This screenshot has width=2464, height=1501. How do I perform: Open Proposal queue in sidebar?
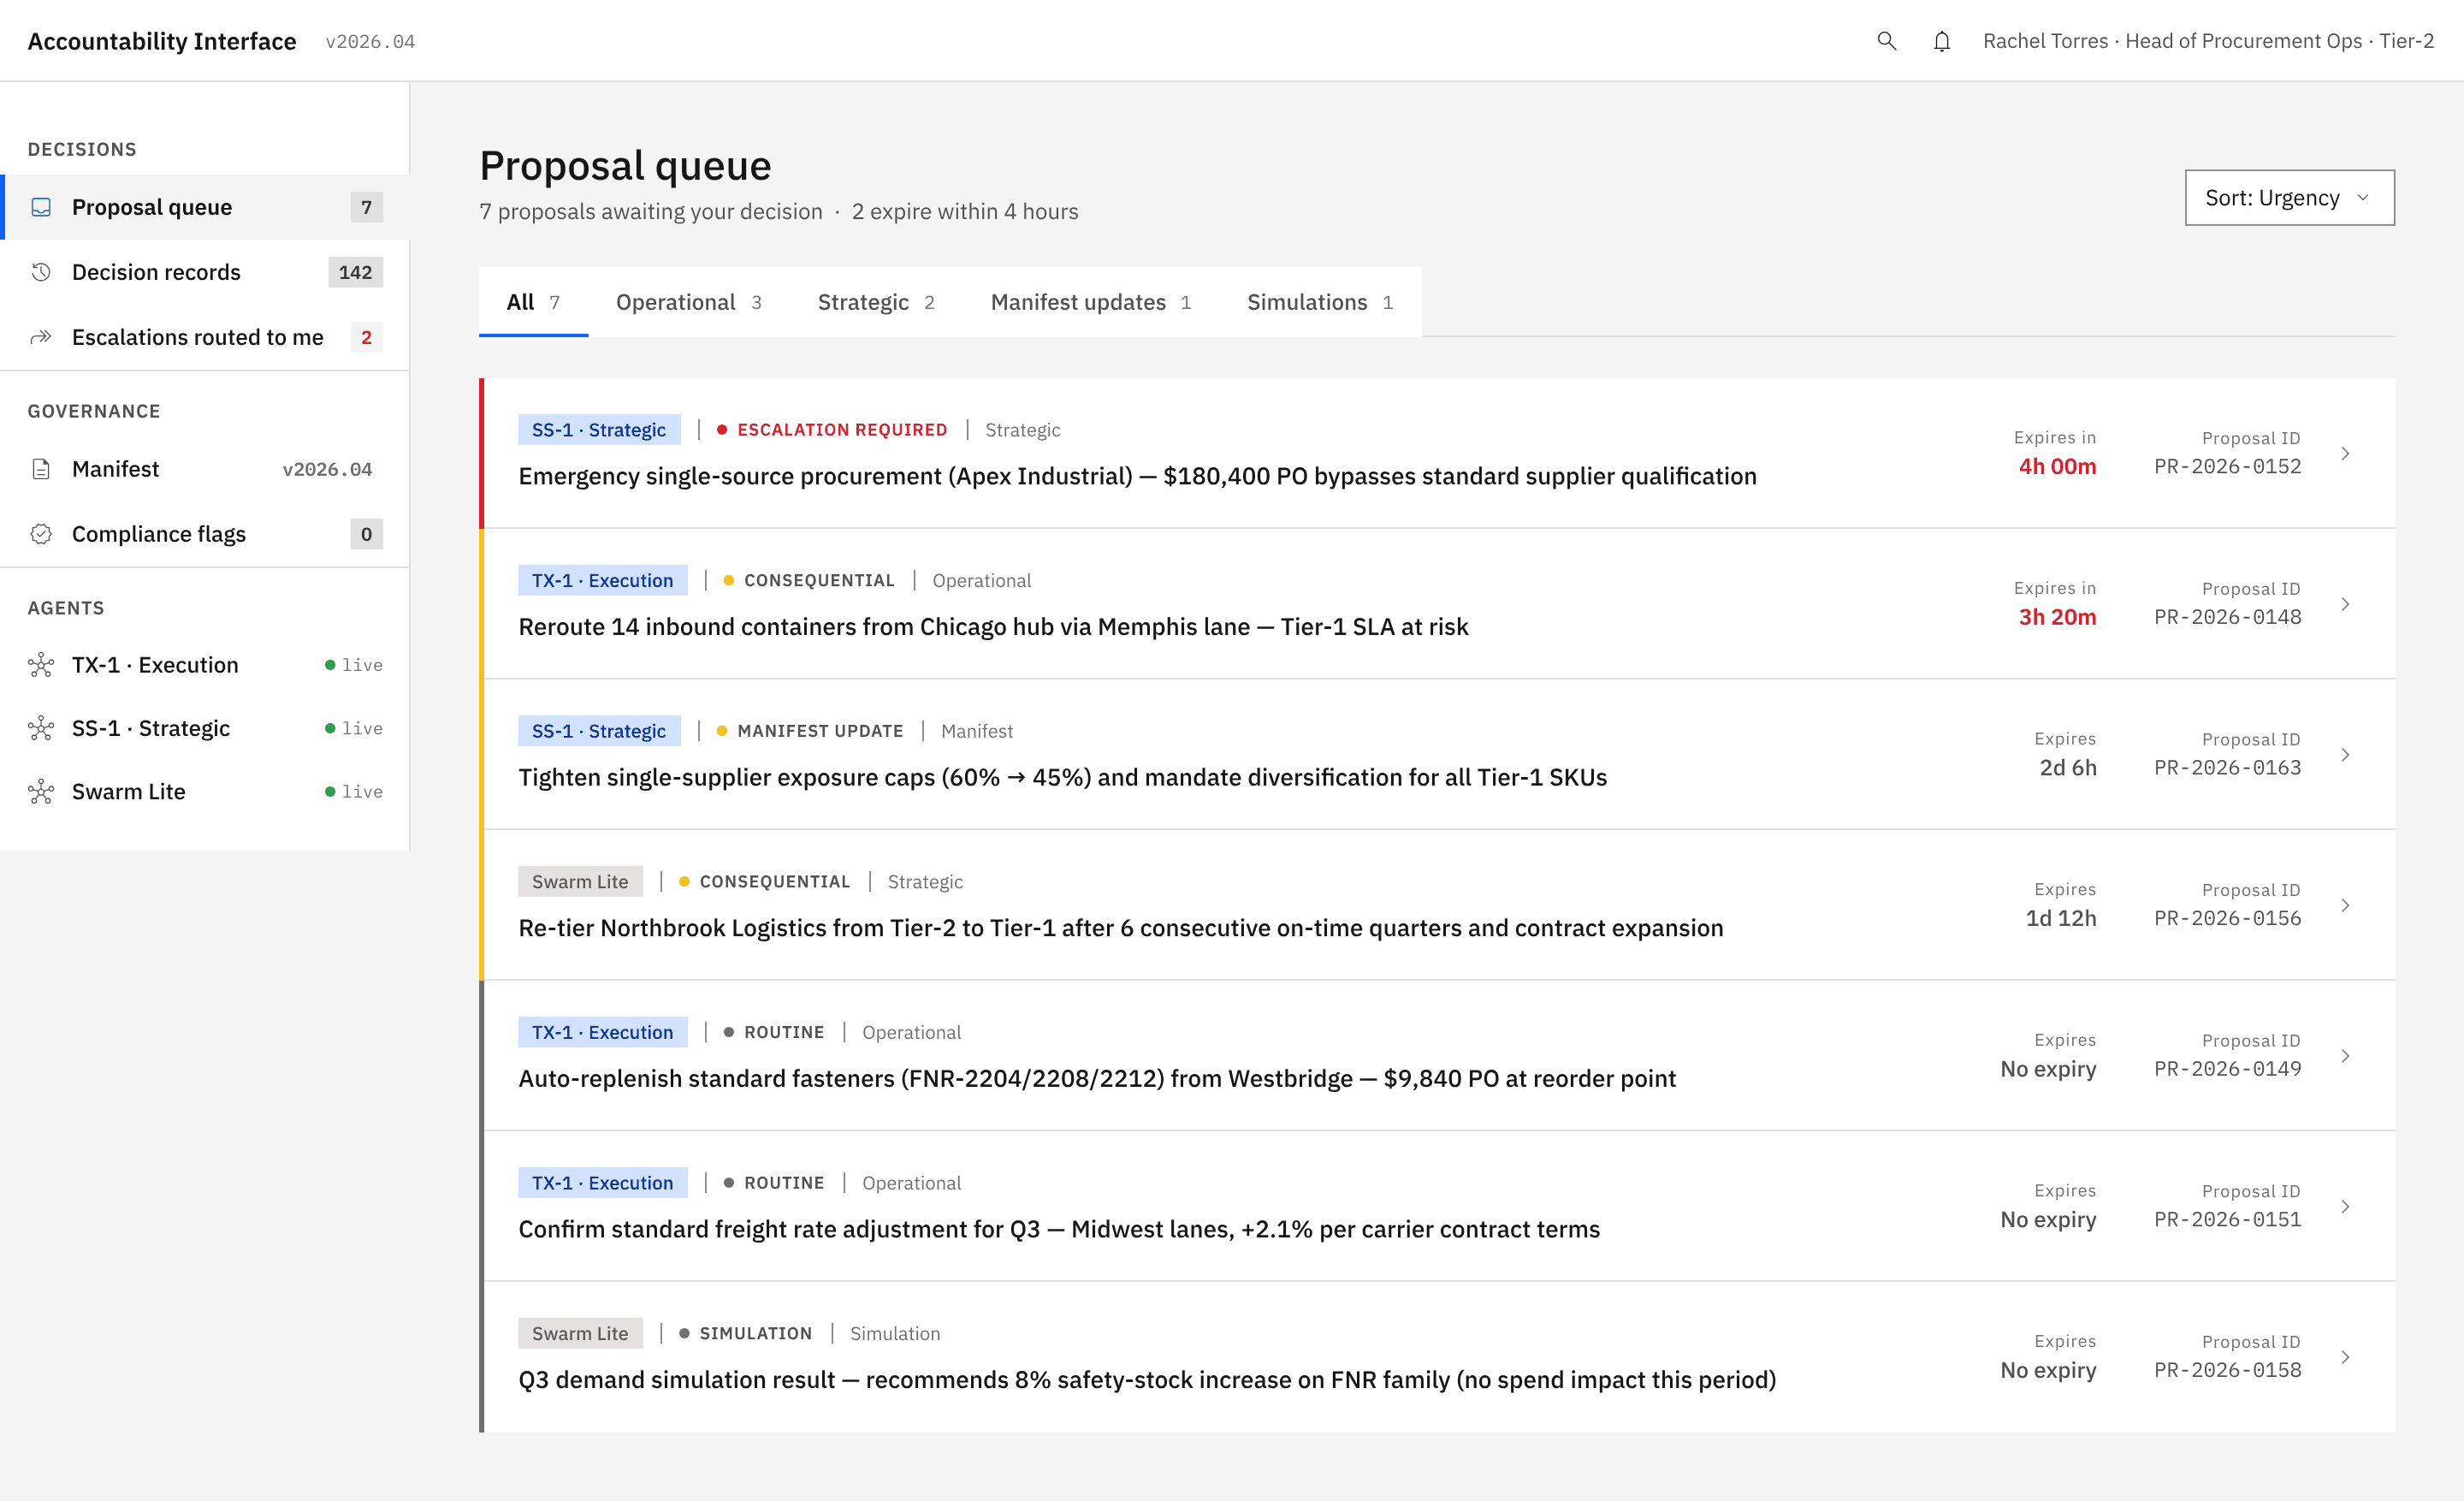click(205, 207)
